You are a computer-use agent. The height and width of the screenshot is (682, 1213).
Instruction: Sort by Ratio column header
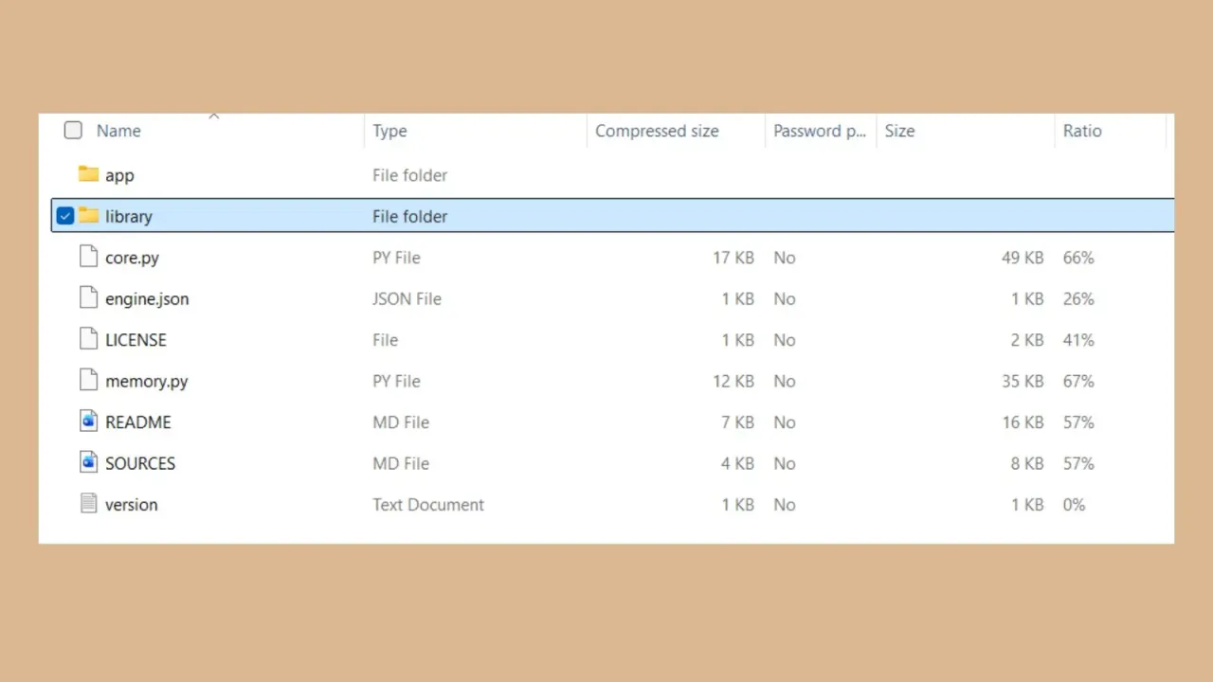tap(1082, 131)
